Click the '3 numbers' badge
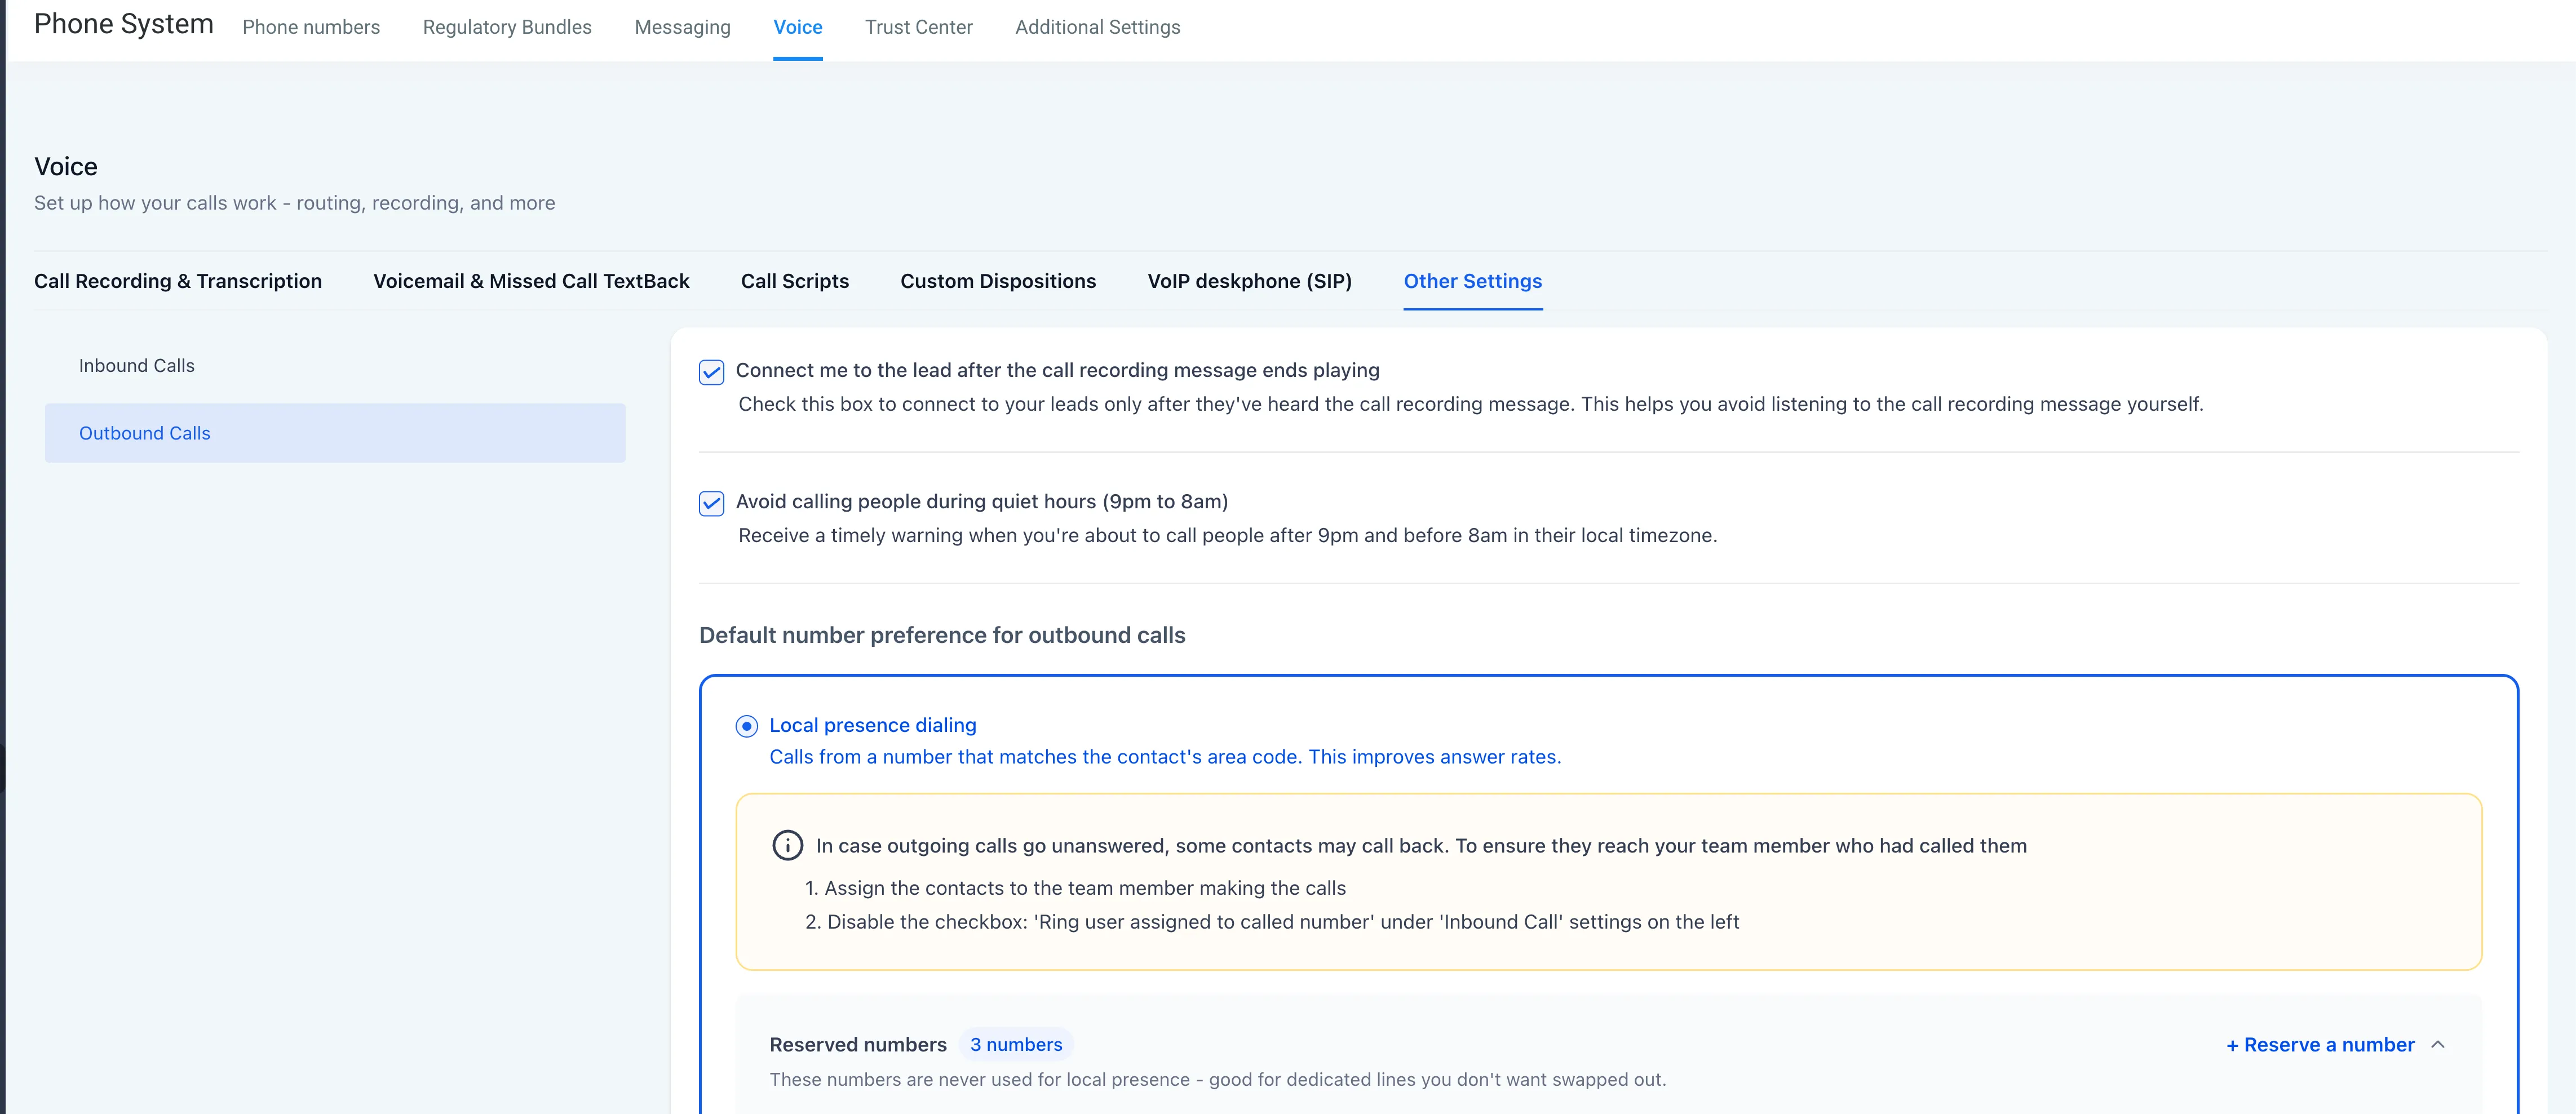Viewport: 2576px width, 1114px height. tap(1016, 1044)
